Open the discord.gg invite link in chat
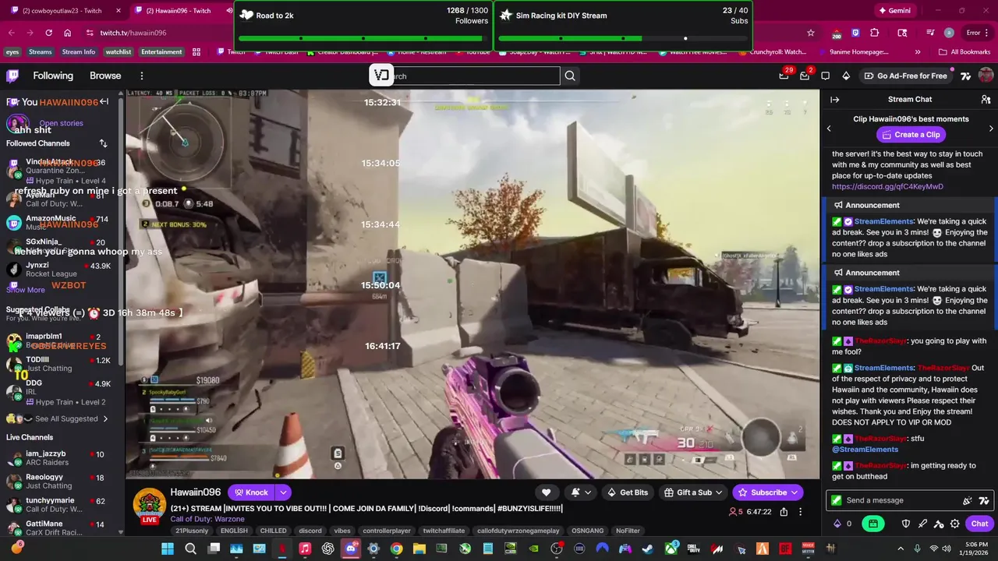This screenshot has height=561, width=998. 887,187
